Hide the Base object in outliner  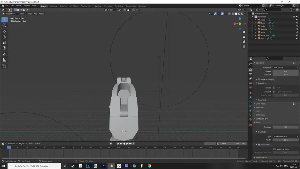pyautogui.click(x=297, y=23)
